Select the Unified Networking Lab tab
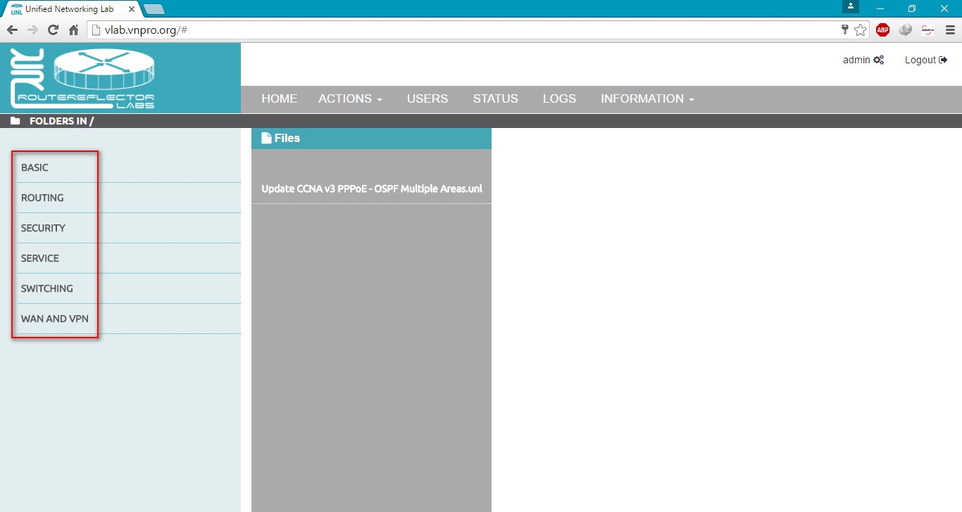 [x=70, y=9]
